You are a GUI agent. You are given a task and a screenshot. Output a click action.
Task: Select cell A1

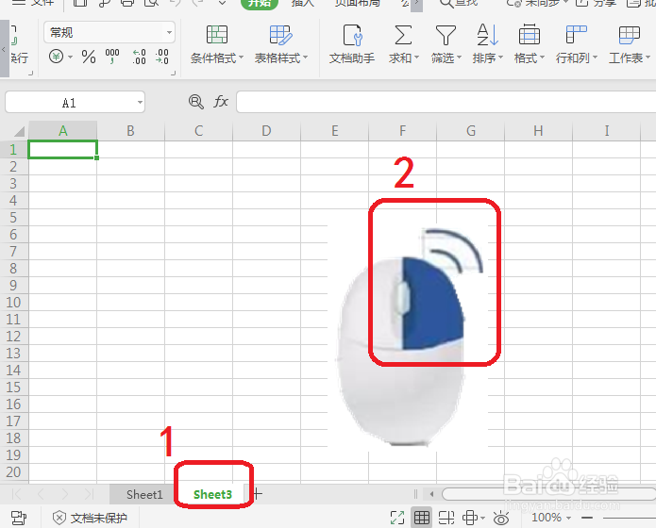tap(62, 150)
